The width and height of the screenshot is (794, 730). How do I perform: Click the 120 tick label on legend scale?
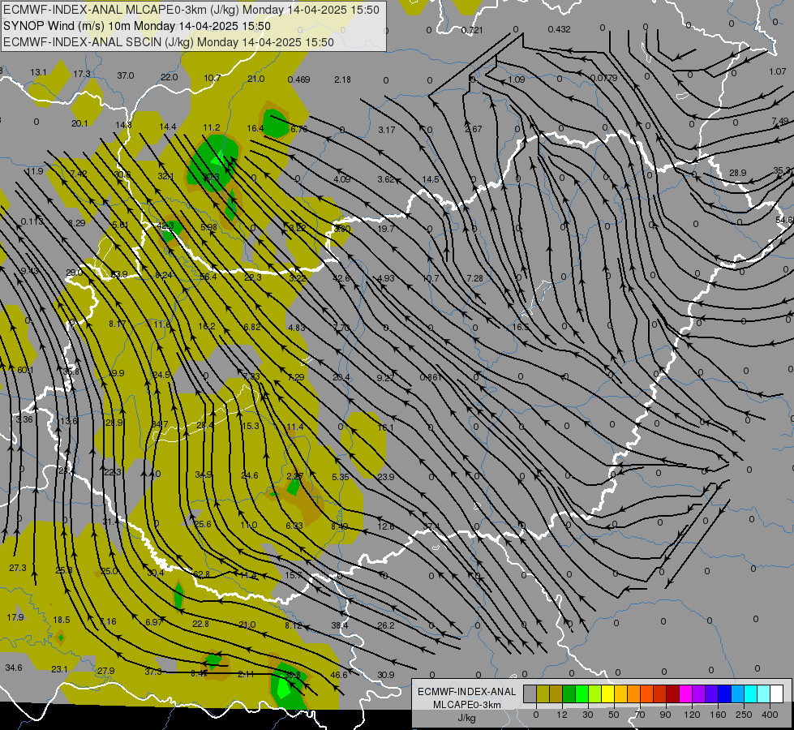point(692,715)
